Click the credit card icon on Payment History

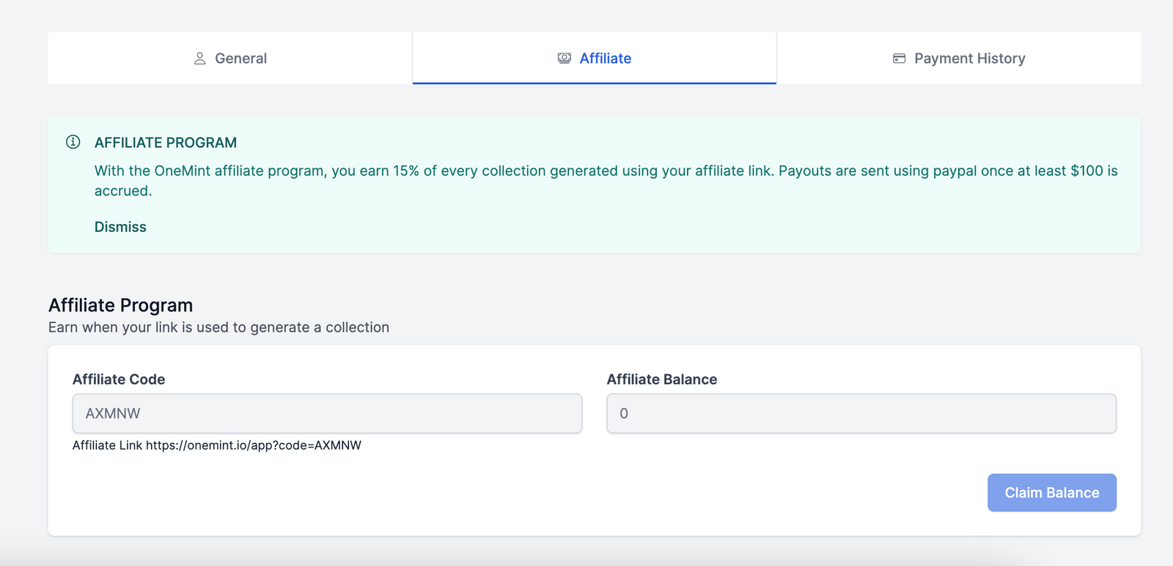[x=898, y=58]
